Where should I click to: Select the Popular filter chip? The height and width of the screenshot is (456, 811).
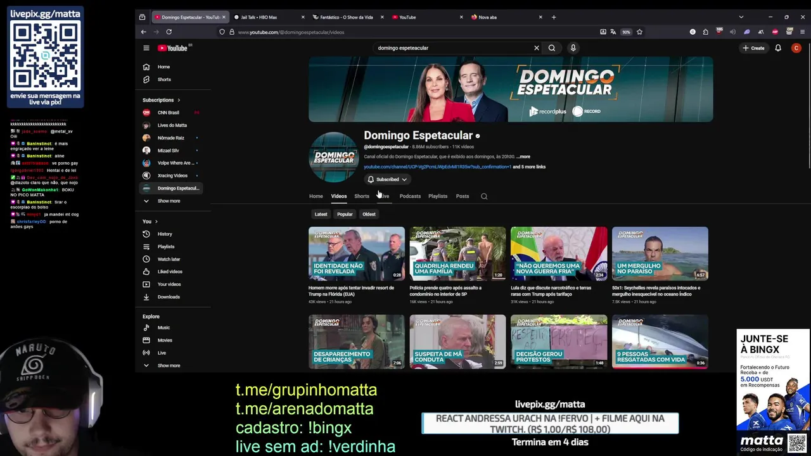point(345,214)
